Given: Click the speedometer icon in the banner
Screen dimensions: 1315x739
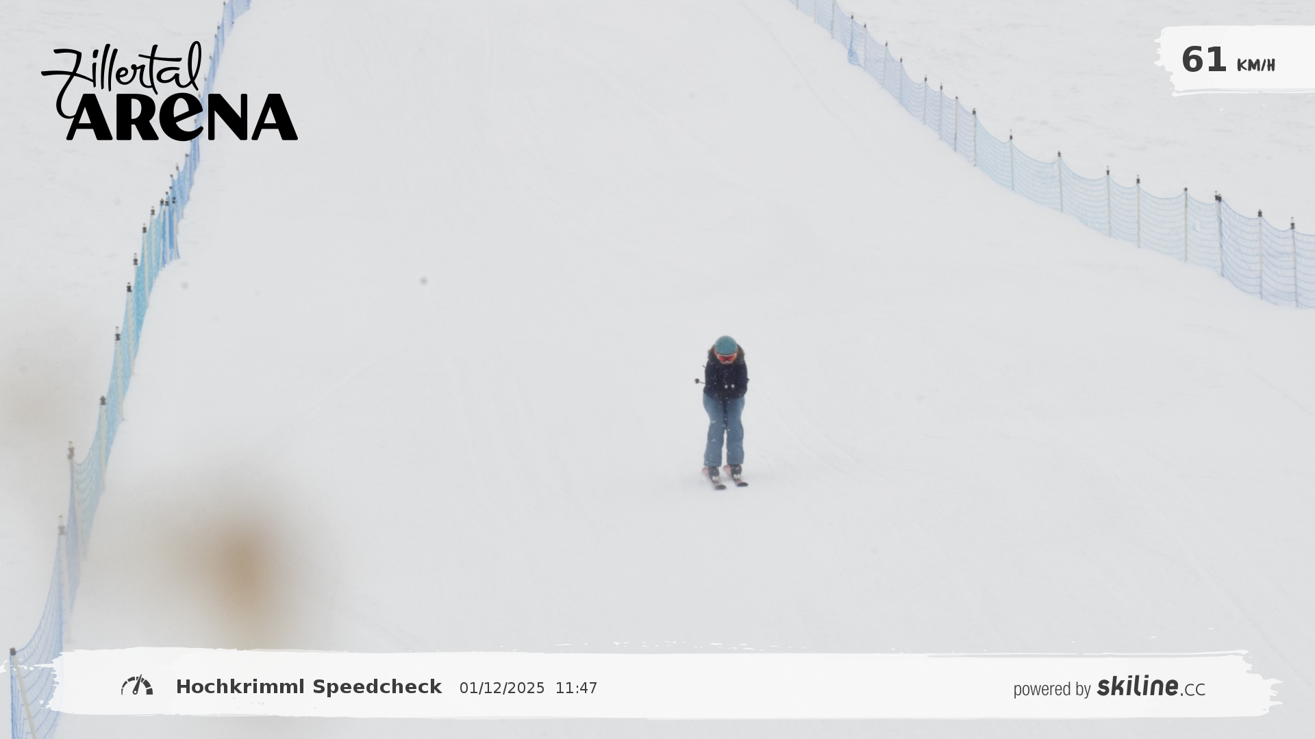Looking at the screenshot, I should coord(137,686).
